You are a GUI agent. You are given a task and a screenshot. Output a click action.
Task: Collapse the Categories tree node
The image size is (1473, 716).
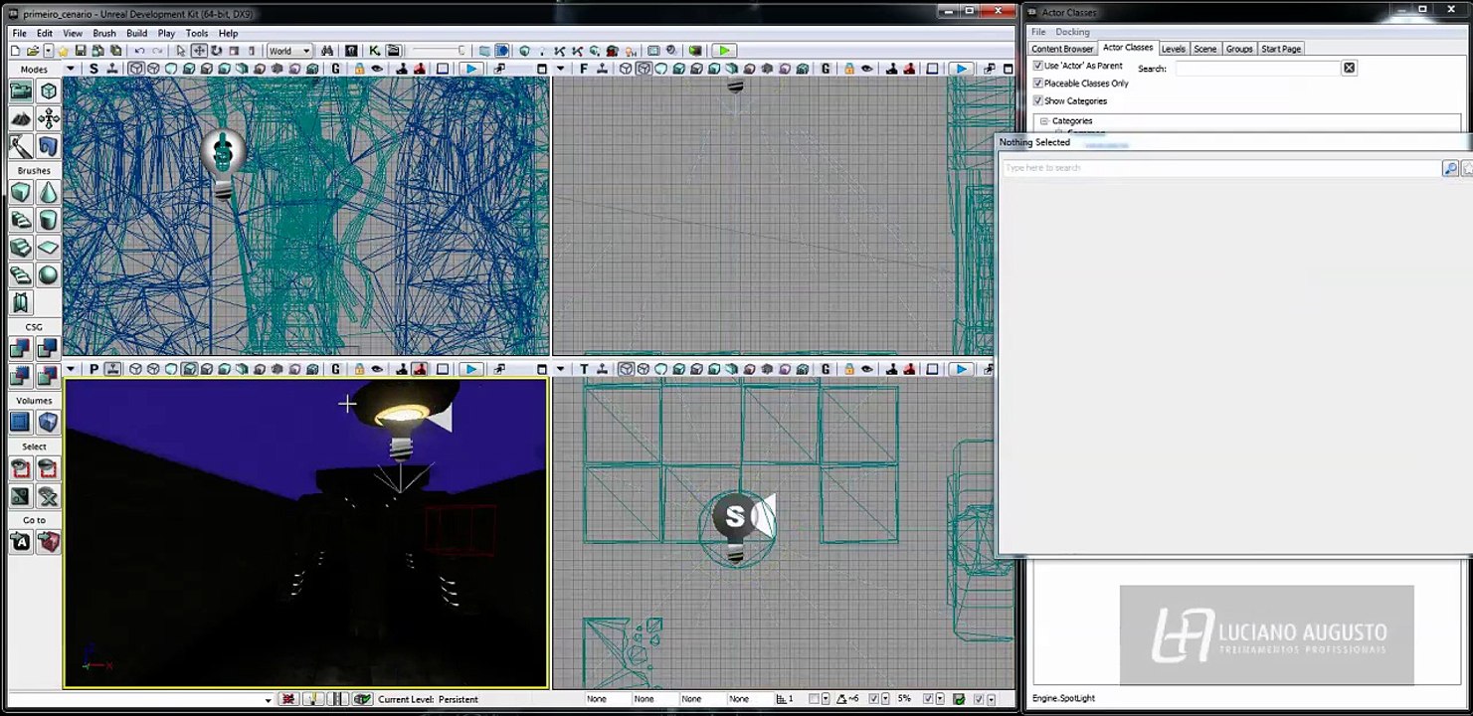click(1043, 121)
